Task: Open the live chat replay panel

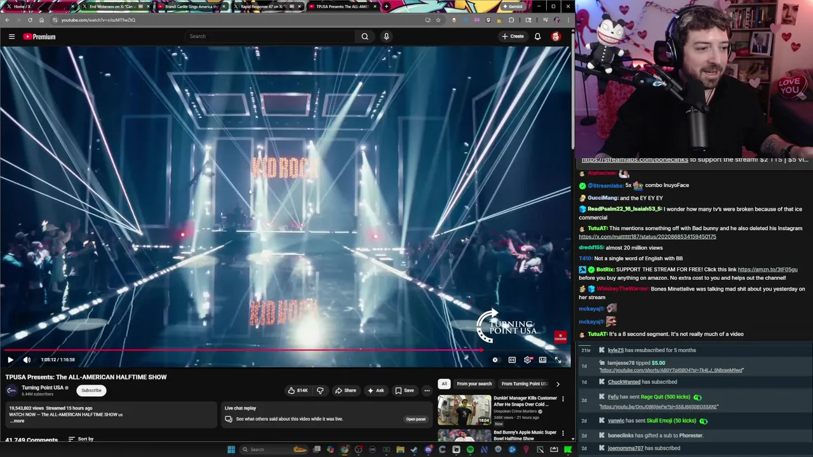Action: click(415, 419)
